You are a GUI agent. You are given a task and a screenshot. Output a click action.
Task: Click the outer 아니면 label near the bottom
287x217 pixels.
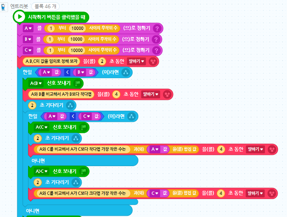(x=33, y=211)
